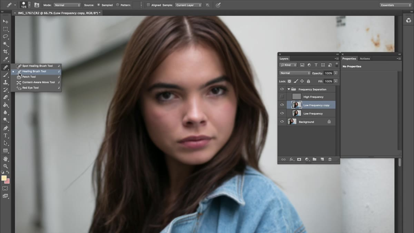Select the Path Selection tool

tap(6, 143)
